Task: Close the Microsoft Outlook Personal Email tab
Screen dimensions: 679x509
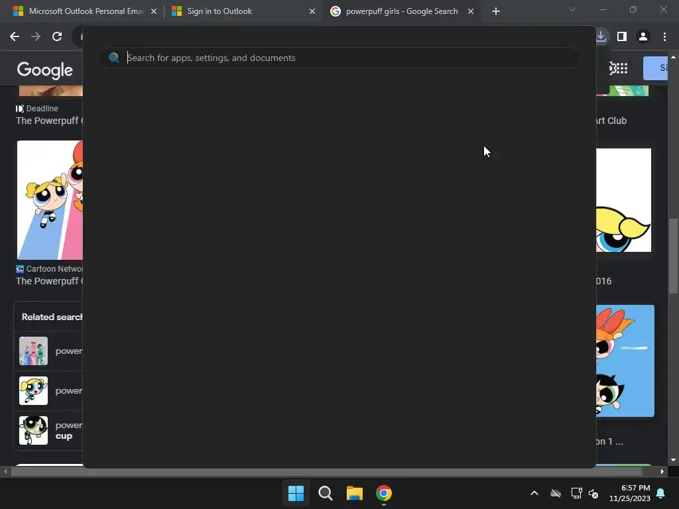Action: click(x=154, y=12)
